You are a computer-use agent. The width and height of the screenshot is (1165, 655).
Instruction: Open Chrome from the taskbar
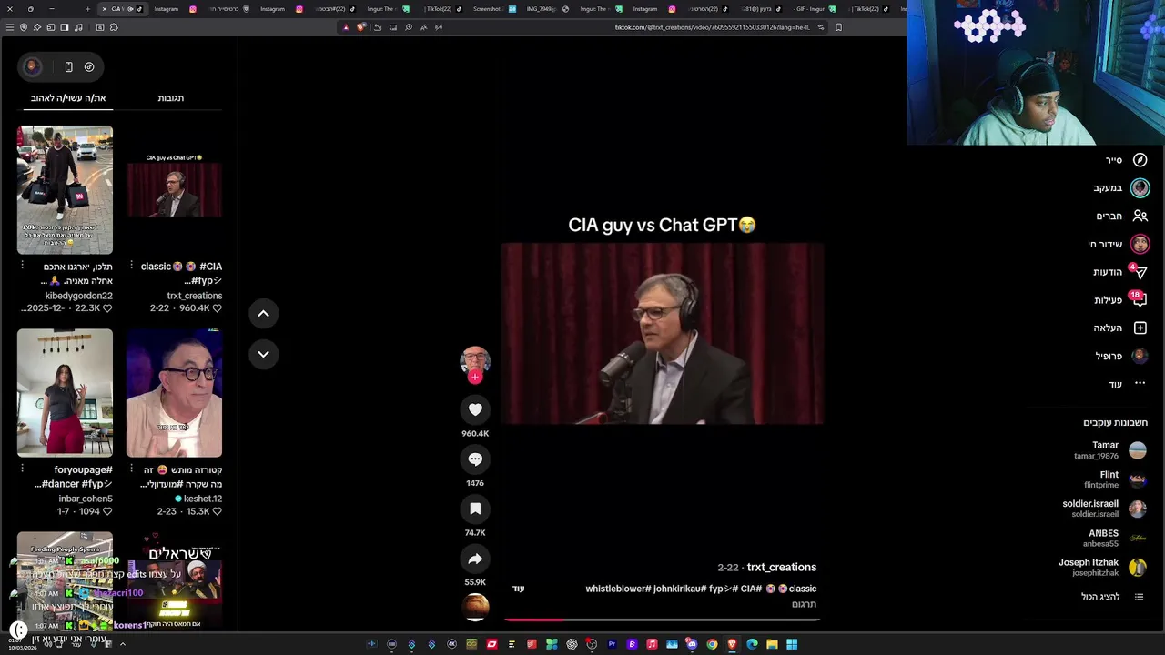[x=712, y=644]
